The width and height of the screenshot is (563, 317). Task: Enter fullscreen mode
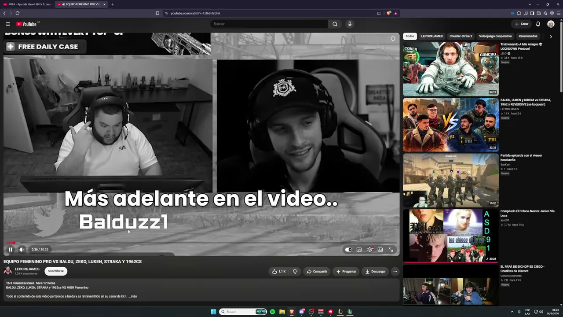(x=391, y=250)
